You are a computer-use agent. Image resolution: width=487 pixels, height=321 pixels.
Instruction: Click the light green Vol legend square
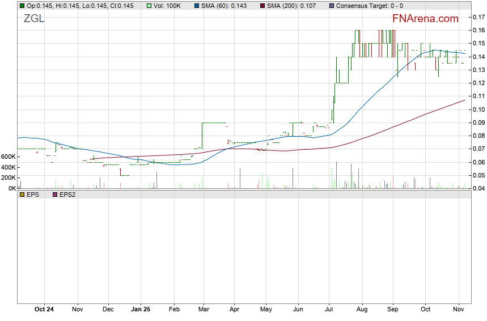pos(149,6)
